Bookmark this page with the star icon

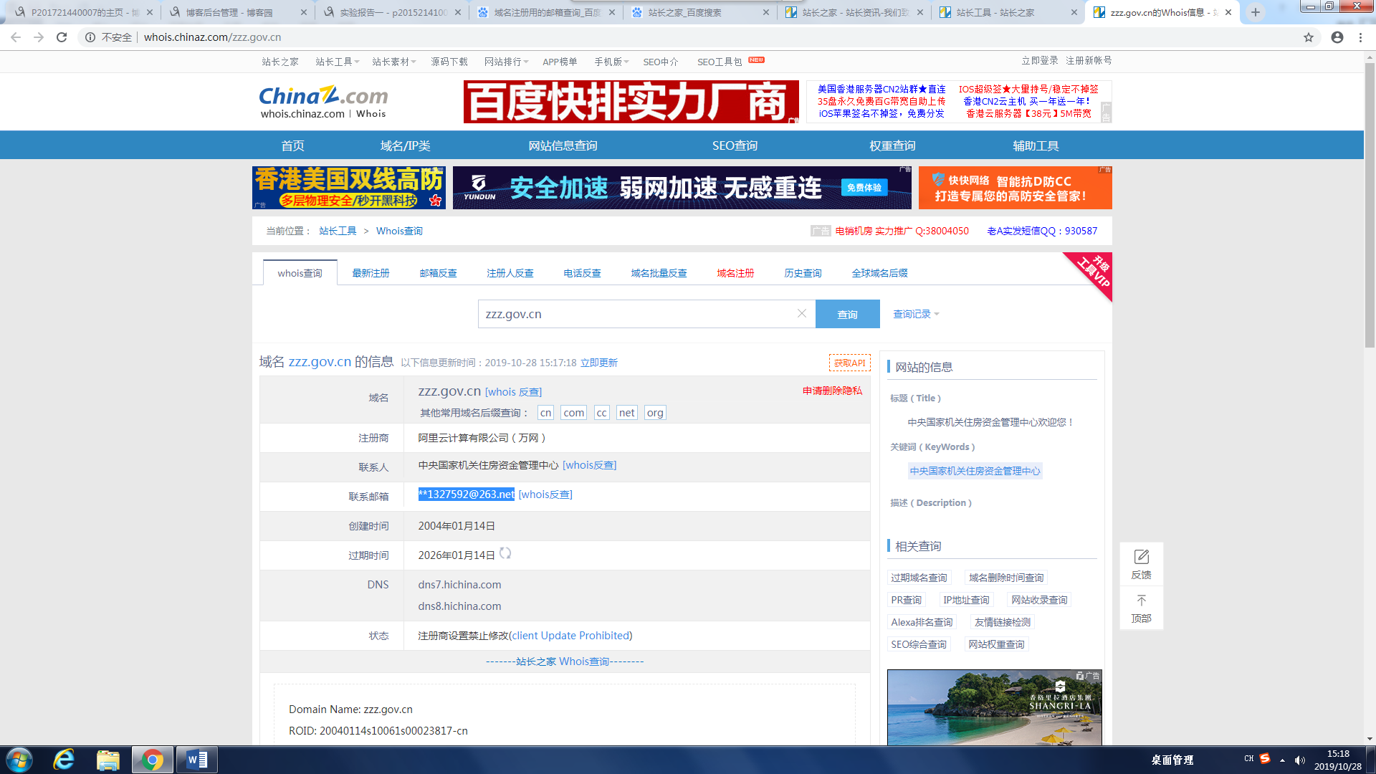[1309, 37]
